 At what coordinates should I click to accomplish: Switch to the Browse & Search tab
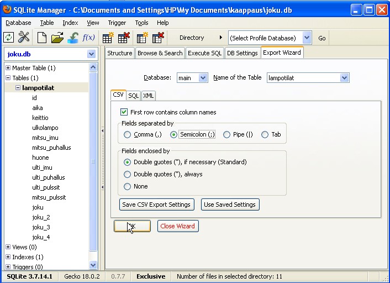point(160,53)
